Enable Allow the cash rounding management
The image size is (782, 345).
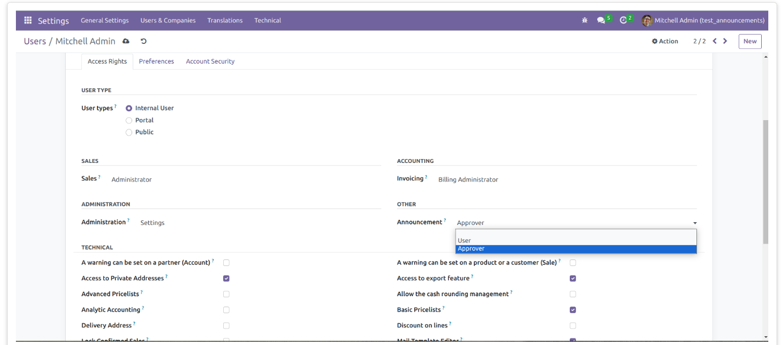pos(573,294)
